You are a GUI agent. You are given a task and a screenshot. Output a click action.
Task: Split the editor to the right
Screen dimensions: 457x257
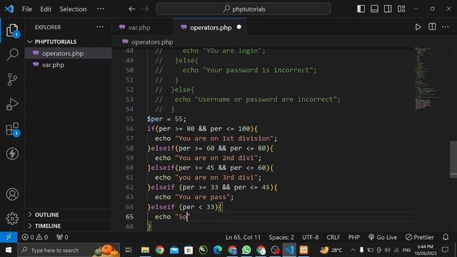coord(432,27)
